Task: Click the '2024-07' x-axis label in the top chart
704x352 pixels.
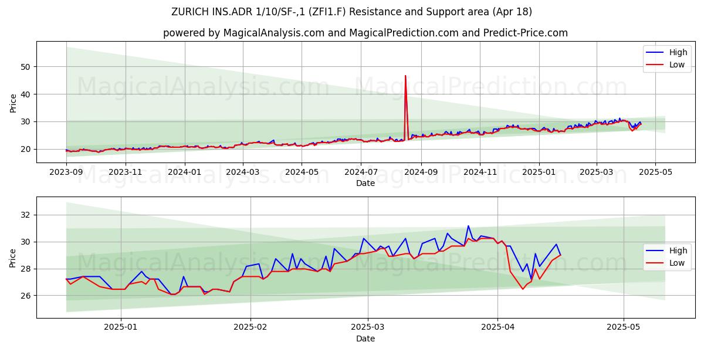Action: [x=361, y=172]
